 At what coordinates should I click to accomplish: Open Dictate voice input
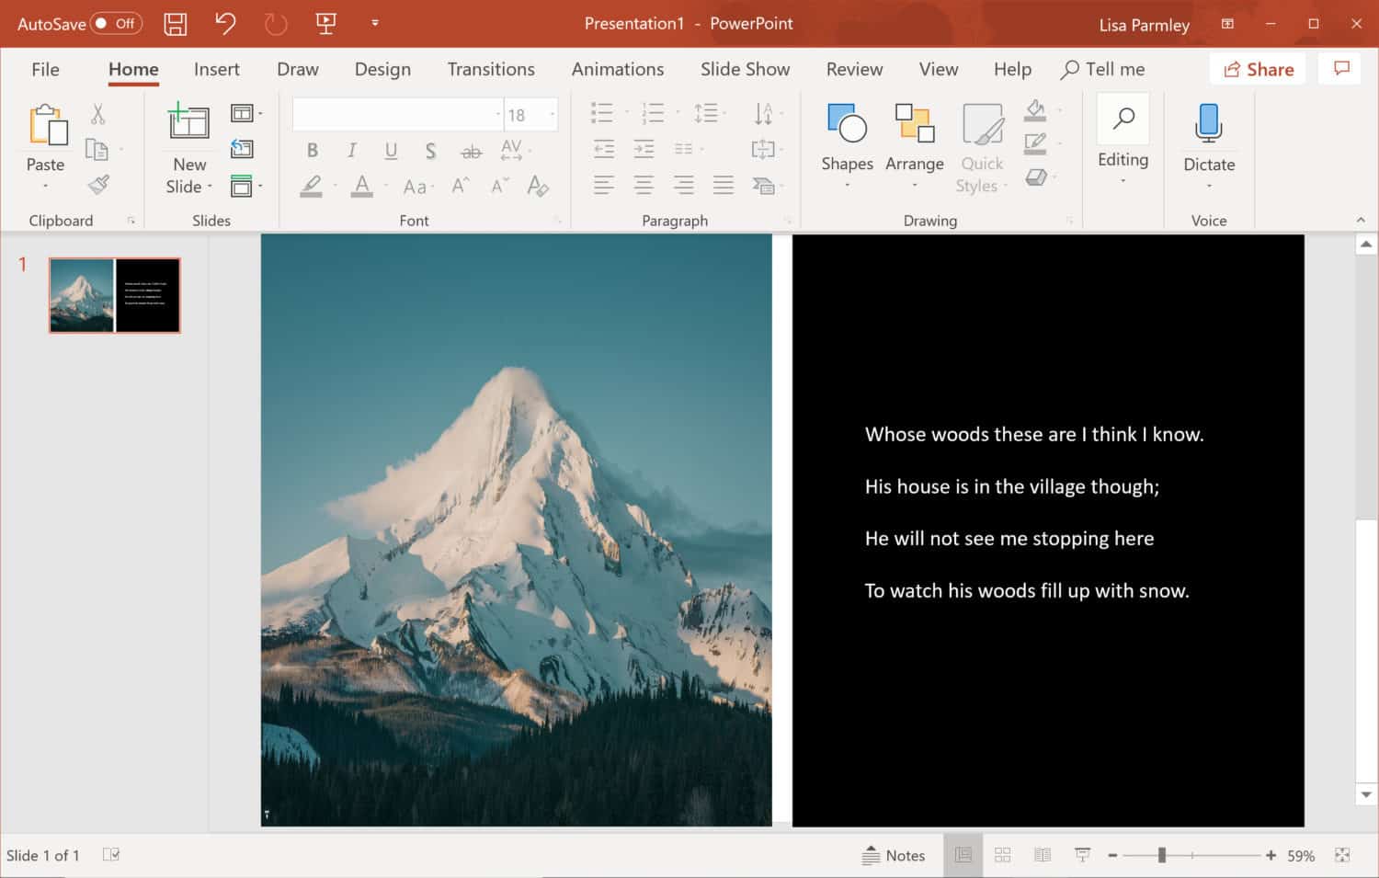1209,144
